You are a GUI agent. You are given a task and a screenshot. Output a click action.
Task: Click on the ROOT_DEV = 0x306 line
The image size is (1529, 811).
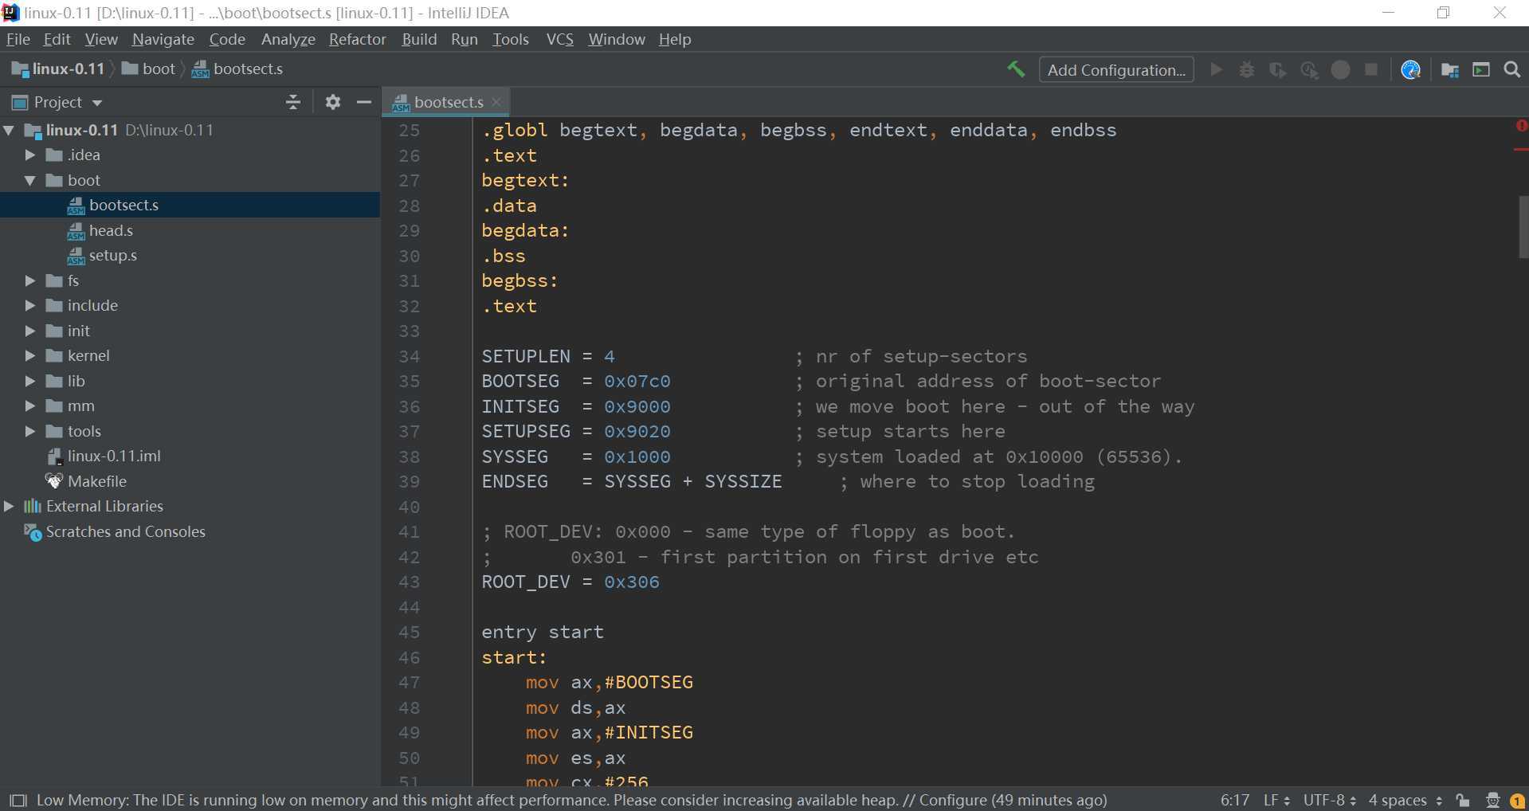pos(570,582)
